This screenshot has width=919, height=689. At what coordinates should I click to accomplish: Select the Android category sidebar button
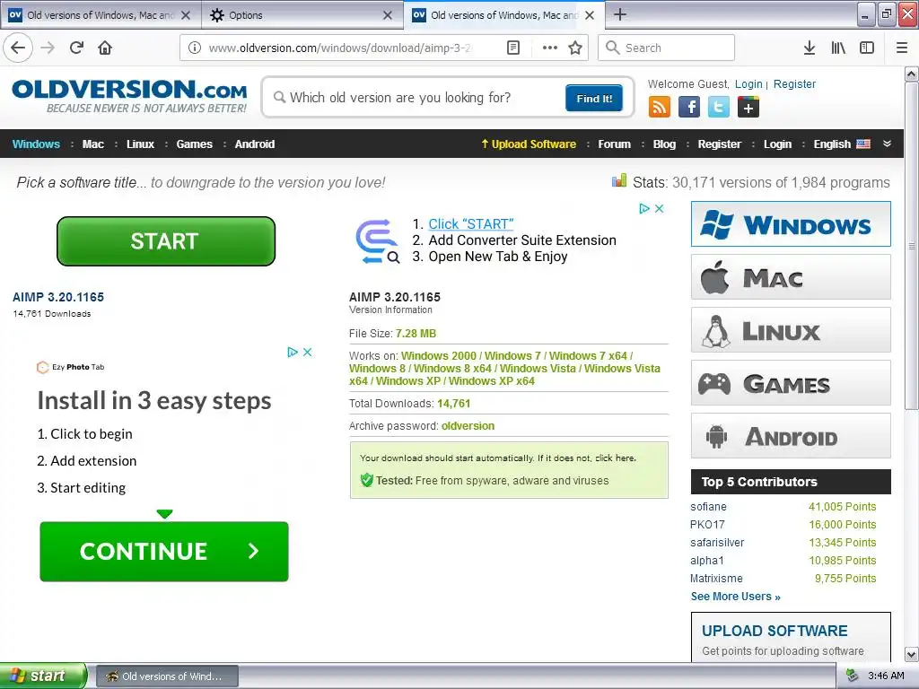pyautogui.click(x=791, y=436)
